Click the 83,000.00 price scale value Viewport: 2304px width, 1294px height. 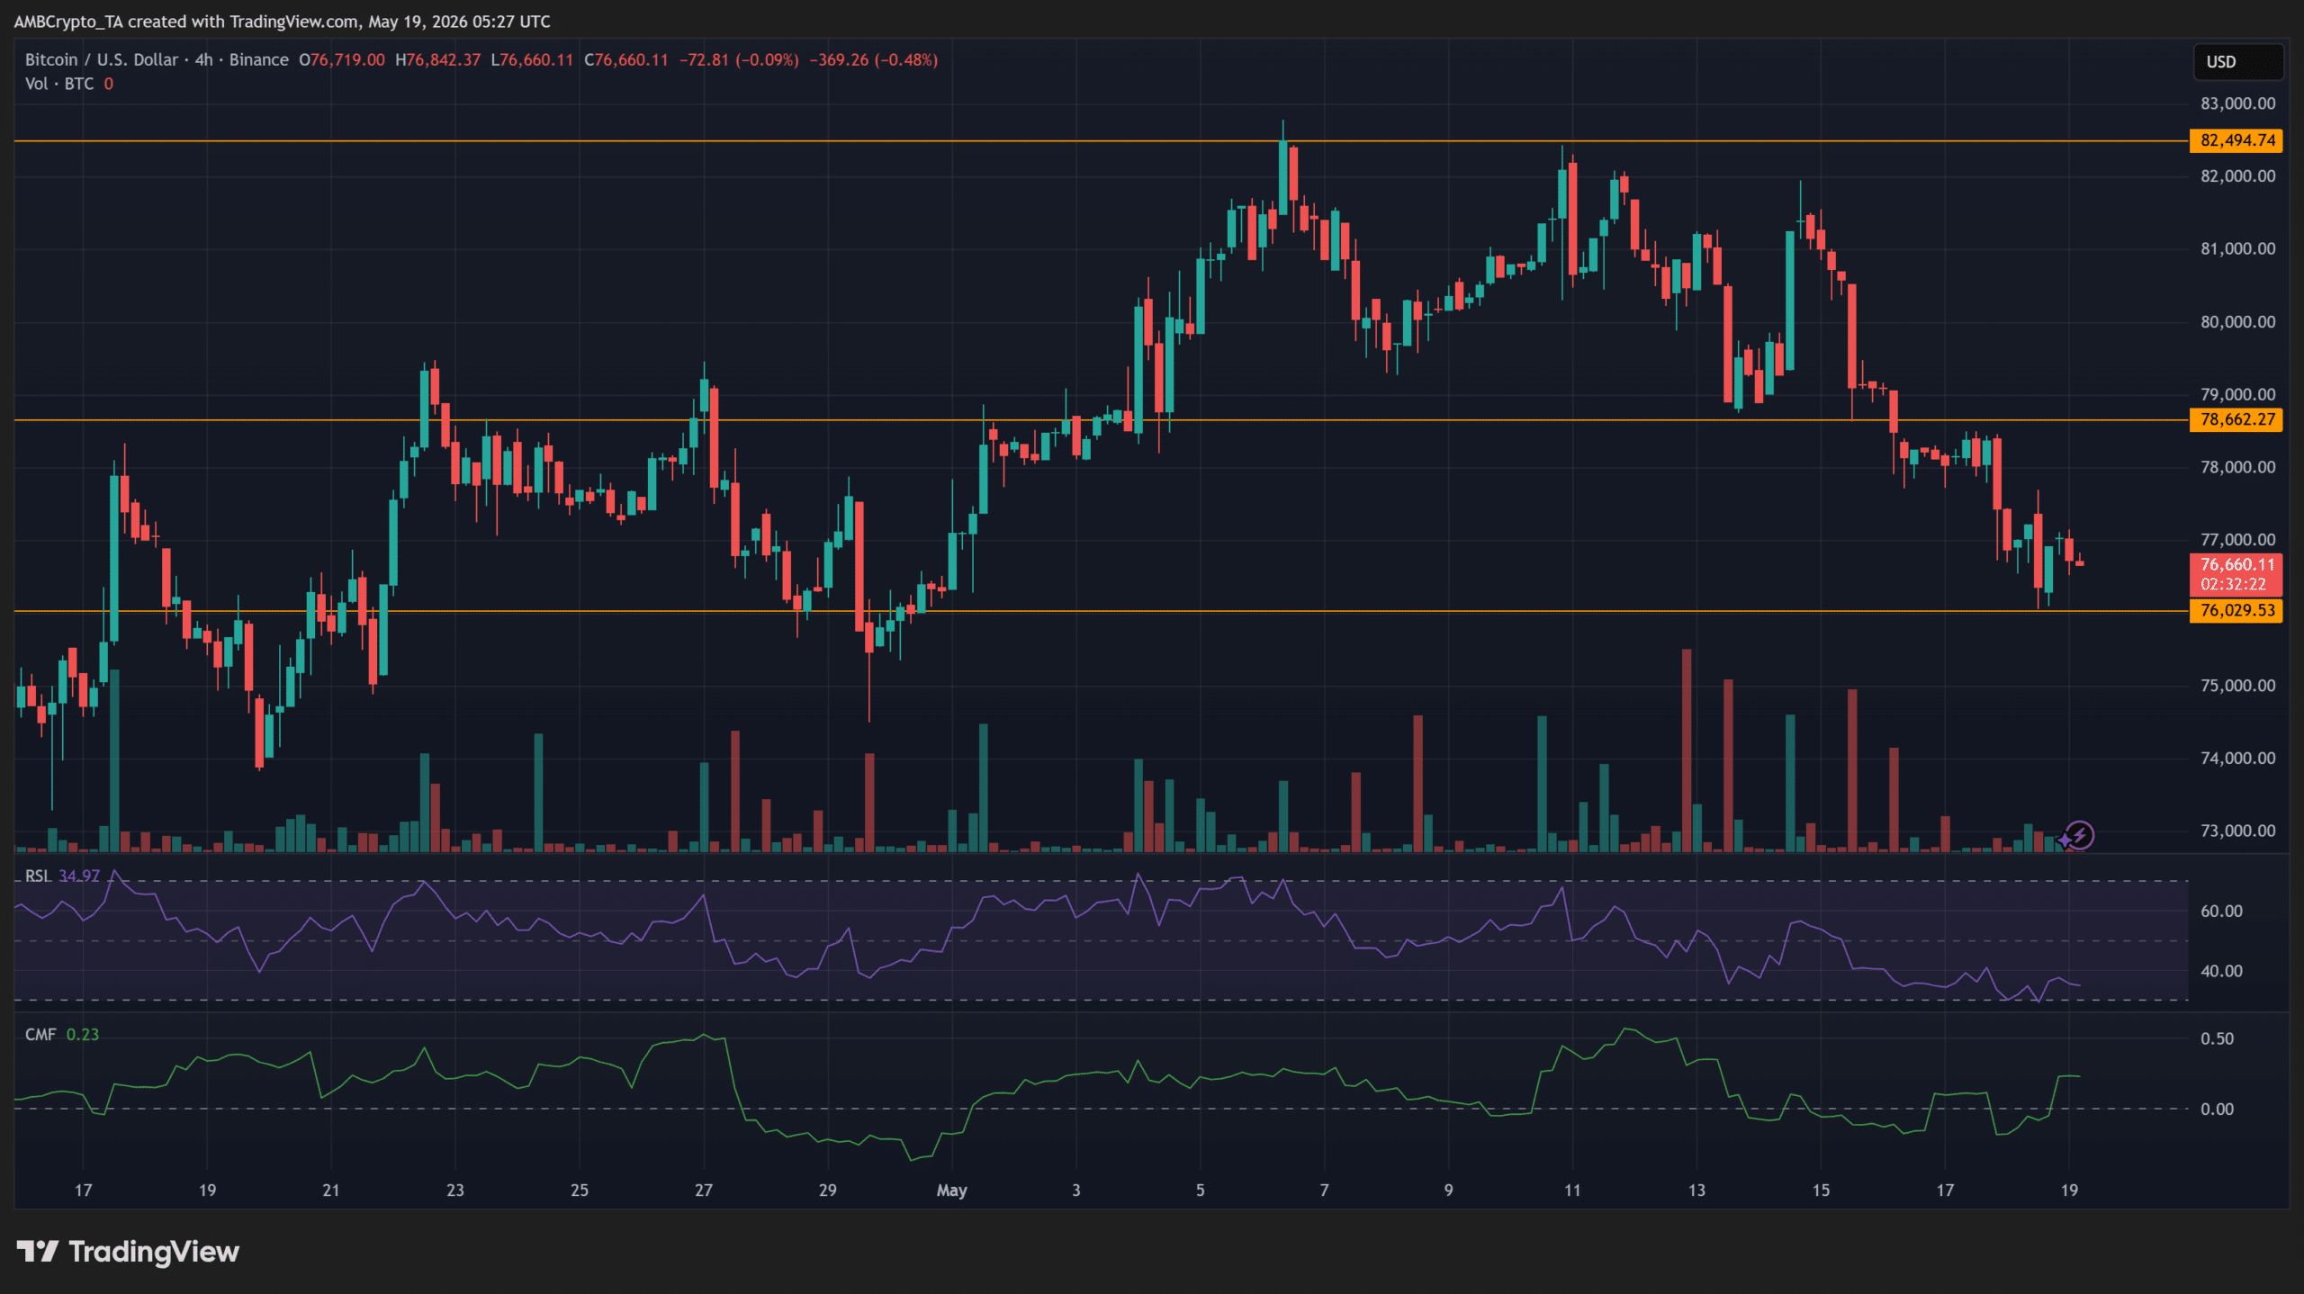2237,103
